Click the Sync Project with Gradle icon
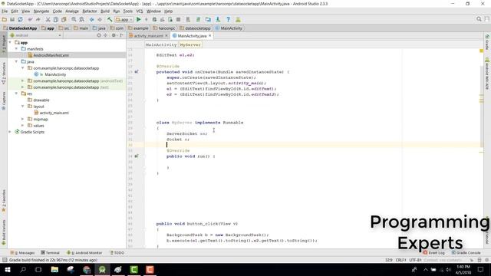 198,19
